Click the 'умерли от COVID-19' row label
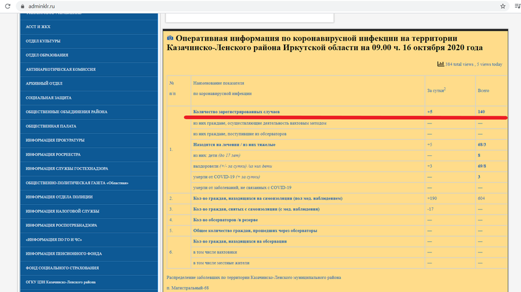 [x=227, y=177]
